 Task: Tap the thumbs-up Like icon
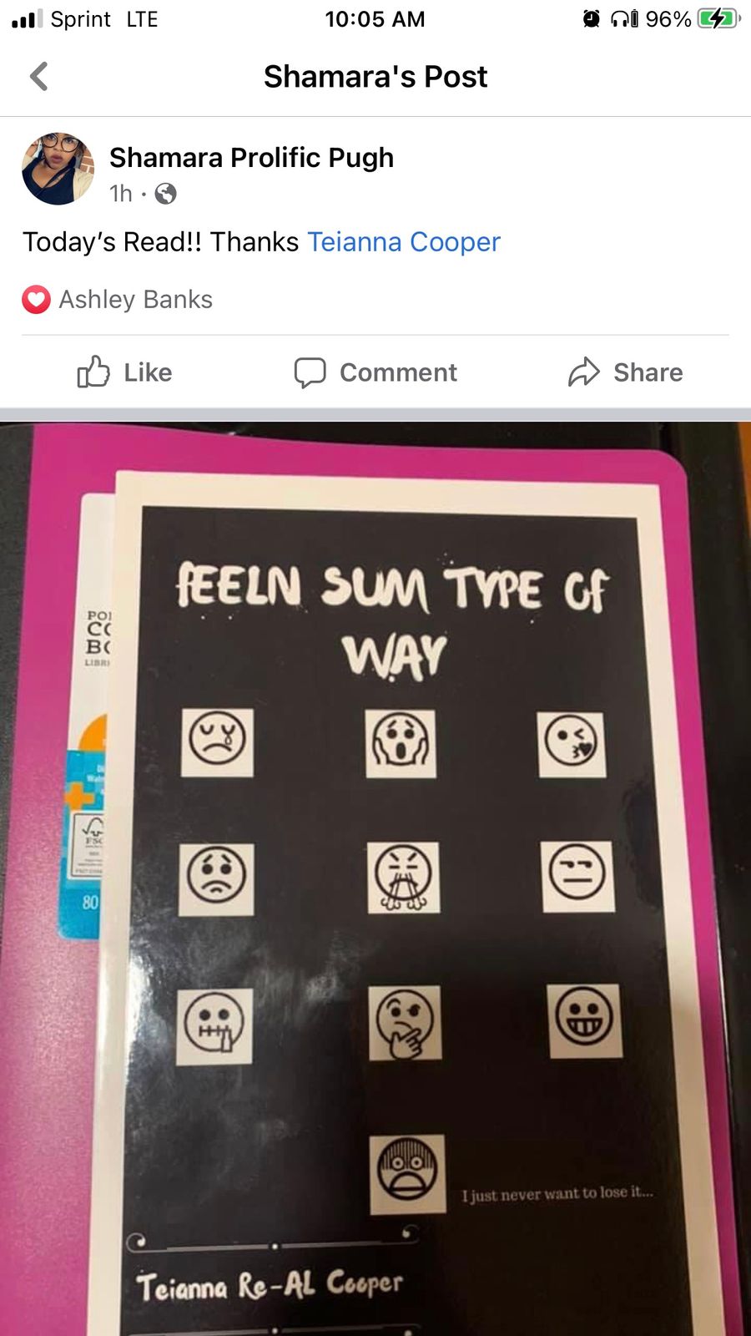pos(93,372)
